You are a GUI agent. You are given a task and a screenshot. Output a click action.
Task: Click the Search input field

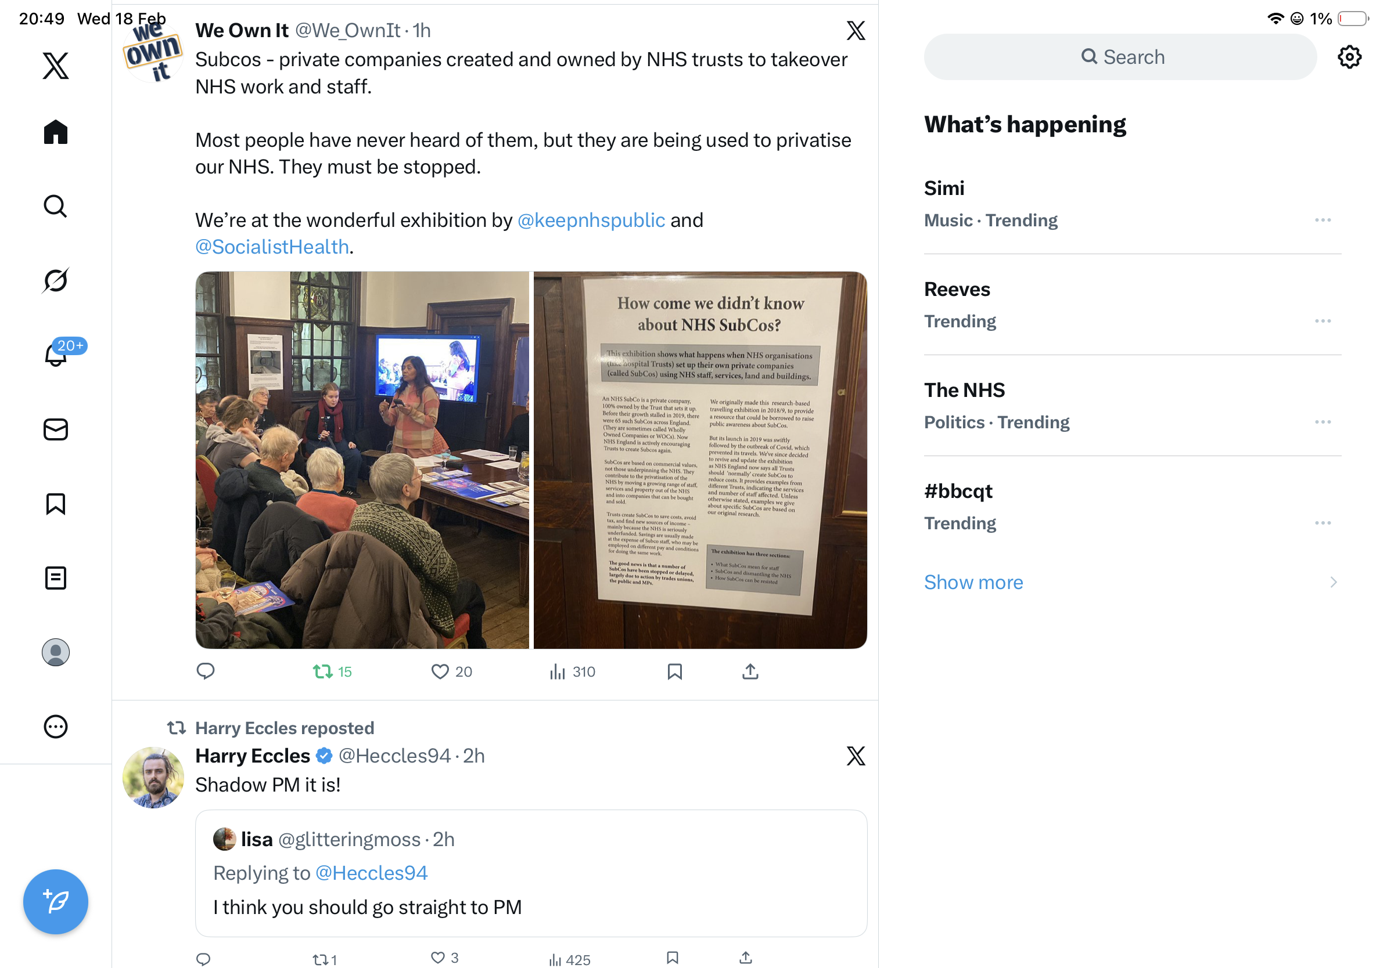tap(1119, 57)
